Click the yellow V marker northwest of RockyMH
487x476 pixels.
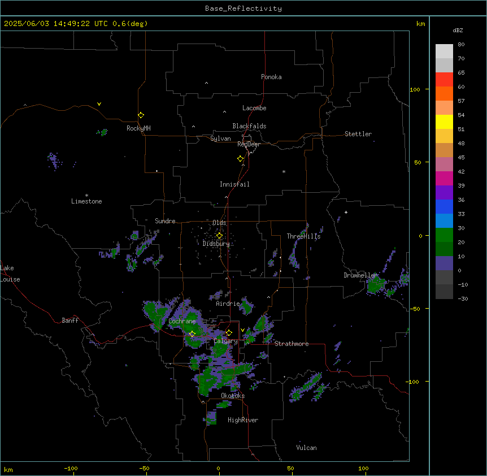[x=99, y=104]
